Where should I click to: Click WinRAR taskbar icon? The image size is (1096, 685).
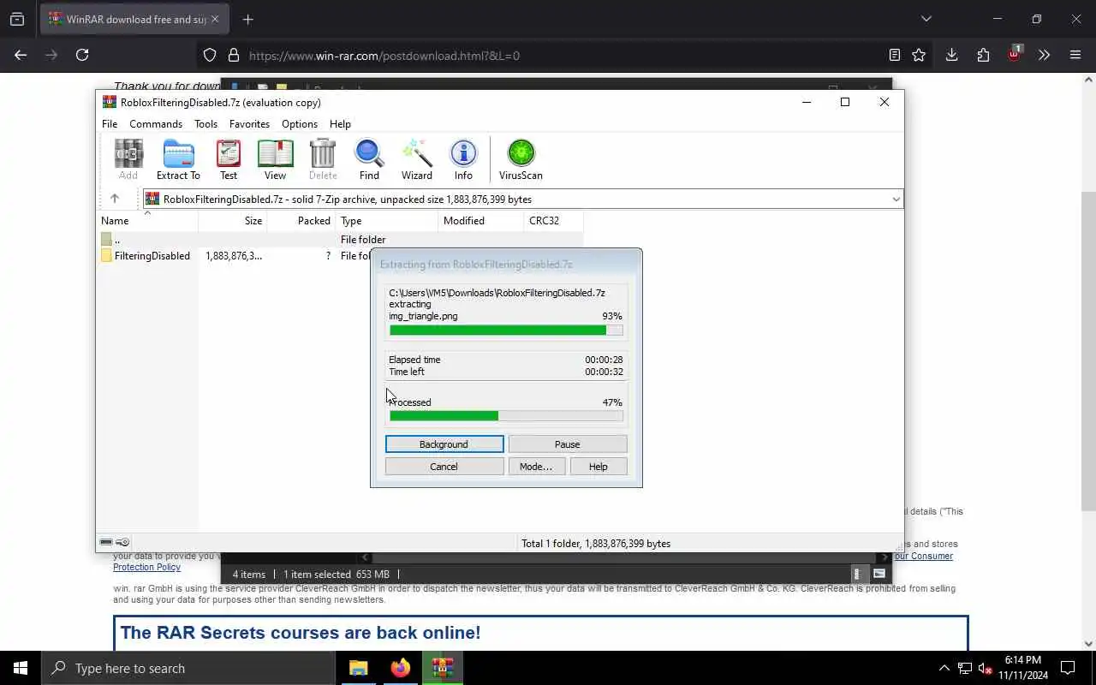(x=443, y=668)
